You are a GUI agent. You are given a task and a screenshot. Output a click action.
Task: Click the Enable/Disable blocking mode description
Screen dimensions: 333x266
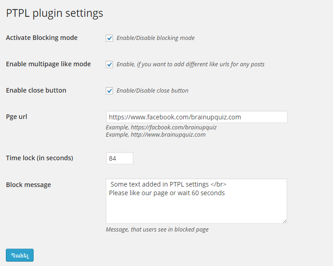pyautogui.click(x=156, y=38)
